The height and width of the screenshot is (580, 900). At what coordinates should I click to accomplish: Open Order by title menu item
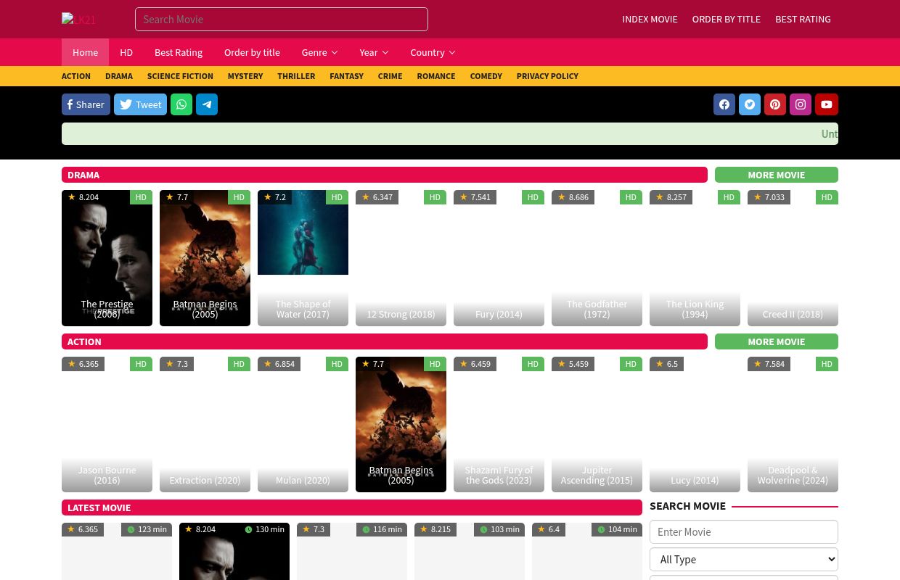(x=252, y=52)
